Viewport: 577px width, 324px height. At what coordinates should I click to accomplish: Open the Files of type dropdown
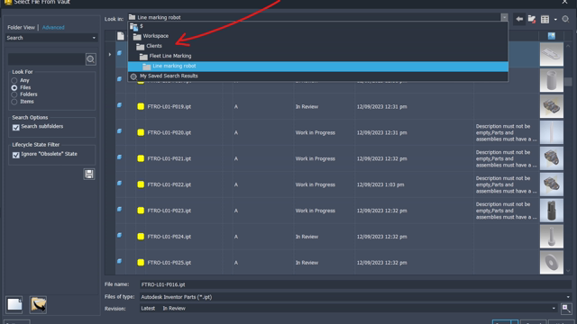click(568, 297)
